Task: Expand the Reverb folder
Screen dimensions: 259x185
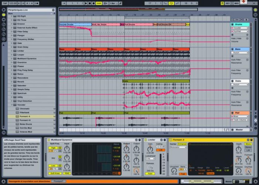Action: pos(12,82)
